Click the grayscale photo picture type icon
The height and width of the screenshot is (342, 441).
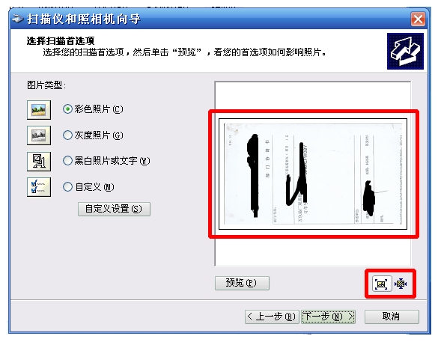(x=39, y=135)
